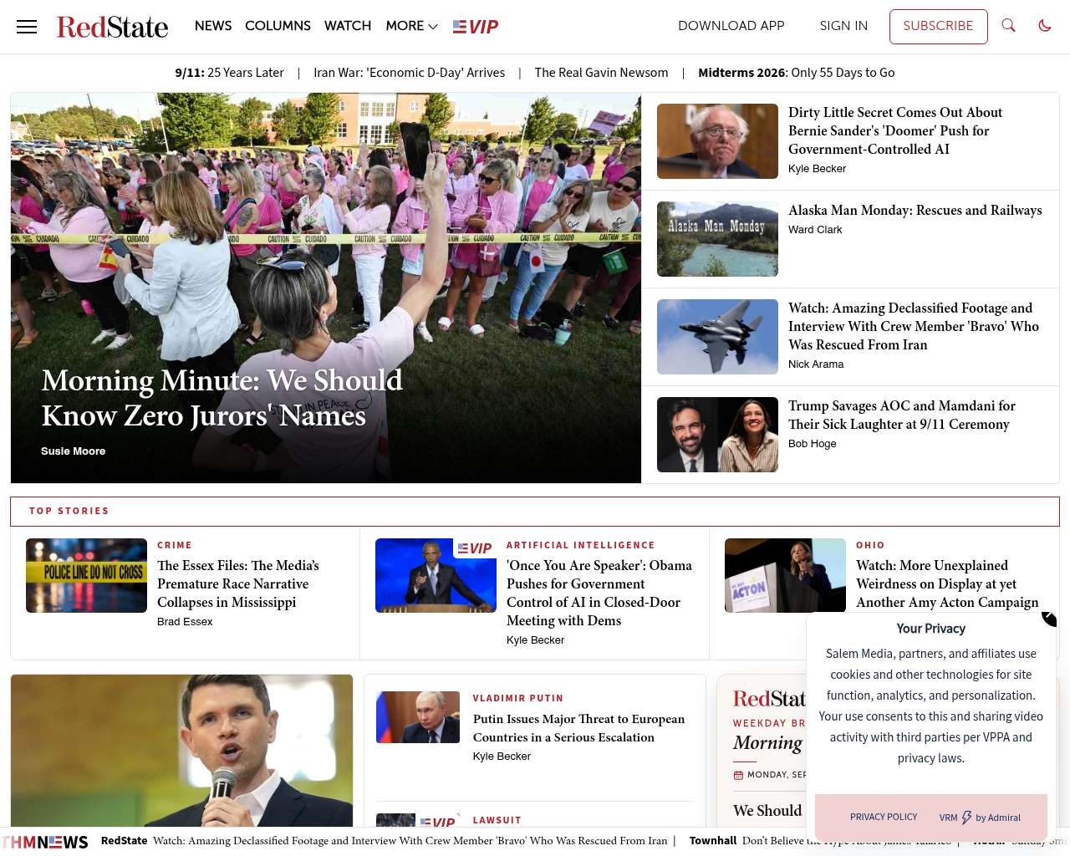Open the NEWS menu item
Viewport: 1070px width, 856px height.
pos(213,26)
